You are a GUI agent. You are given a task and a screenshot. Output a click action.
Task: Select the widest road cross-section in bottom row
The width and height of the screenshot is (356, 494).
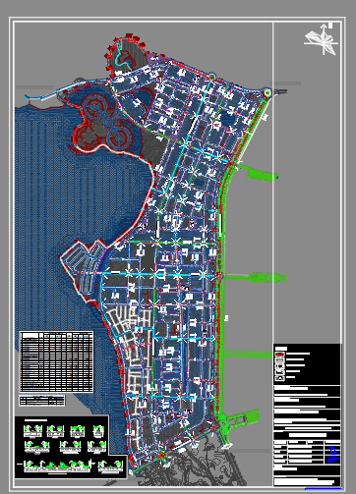click(57, 466)
